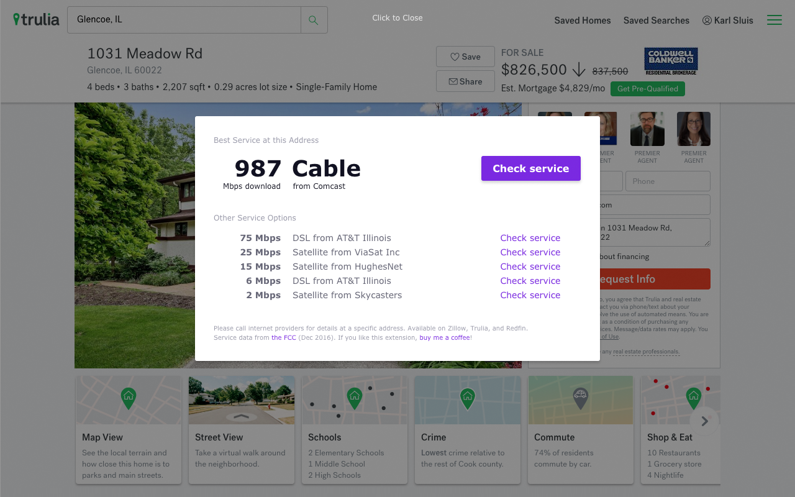Open the FCC link in the service note

click(284, 337)
